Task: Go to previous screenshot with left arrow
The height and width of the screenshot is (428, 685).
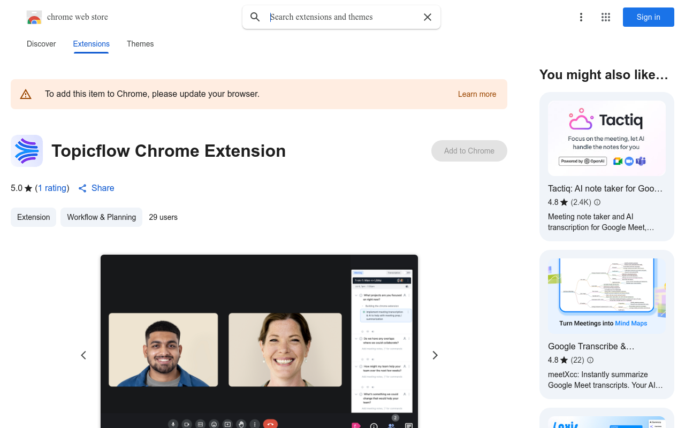Action: coord(83,355)
